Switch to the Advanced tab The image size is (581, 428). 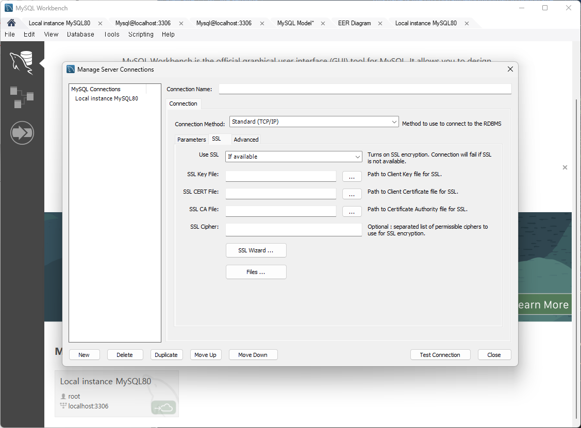pyautogui.click(x=246, y=140)
